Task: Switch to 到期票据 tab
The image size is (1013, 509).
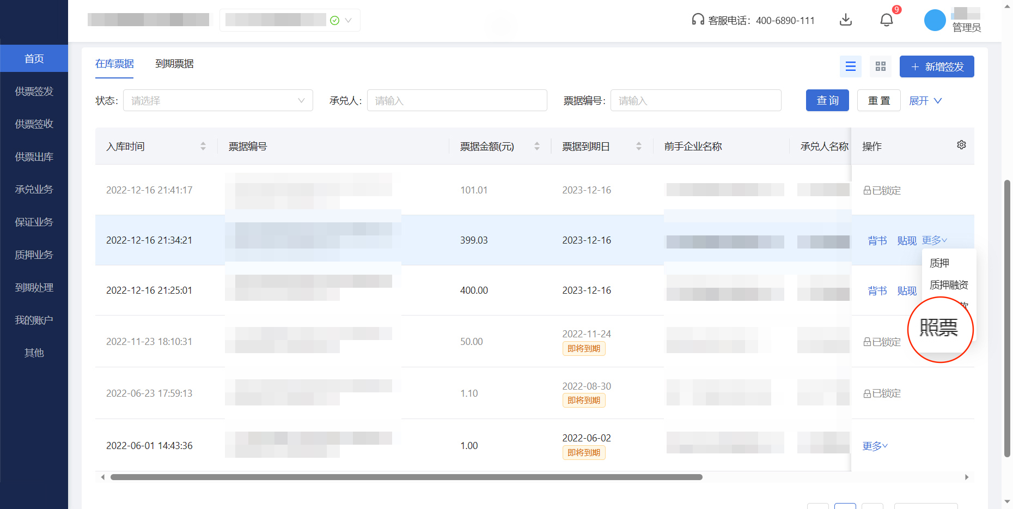Action: (174, 64)
